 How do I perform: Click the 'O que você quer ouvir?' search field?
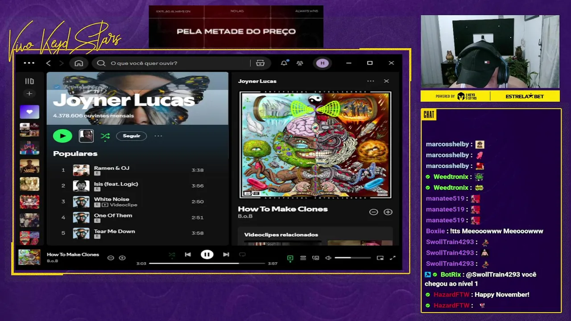(178, 63)
